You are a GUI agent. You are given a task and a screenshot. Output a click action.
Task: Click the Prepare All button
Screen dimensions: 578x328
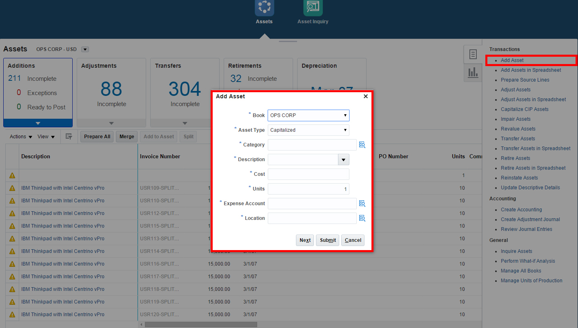tap(97, 137)
